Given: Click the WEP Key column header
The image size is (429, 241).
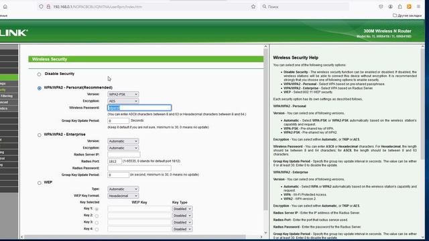Looking at the screenshot, I should click(x=139, y=202).
